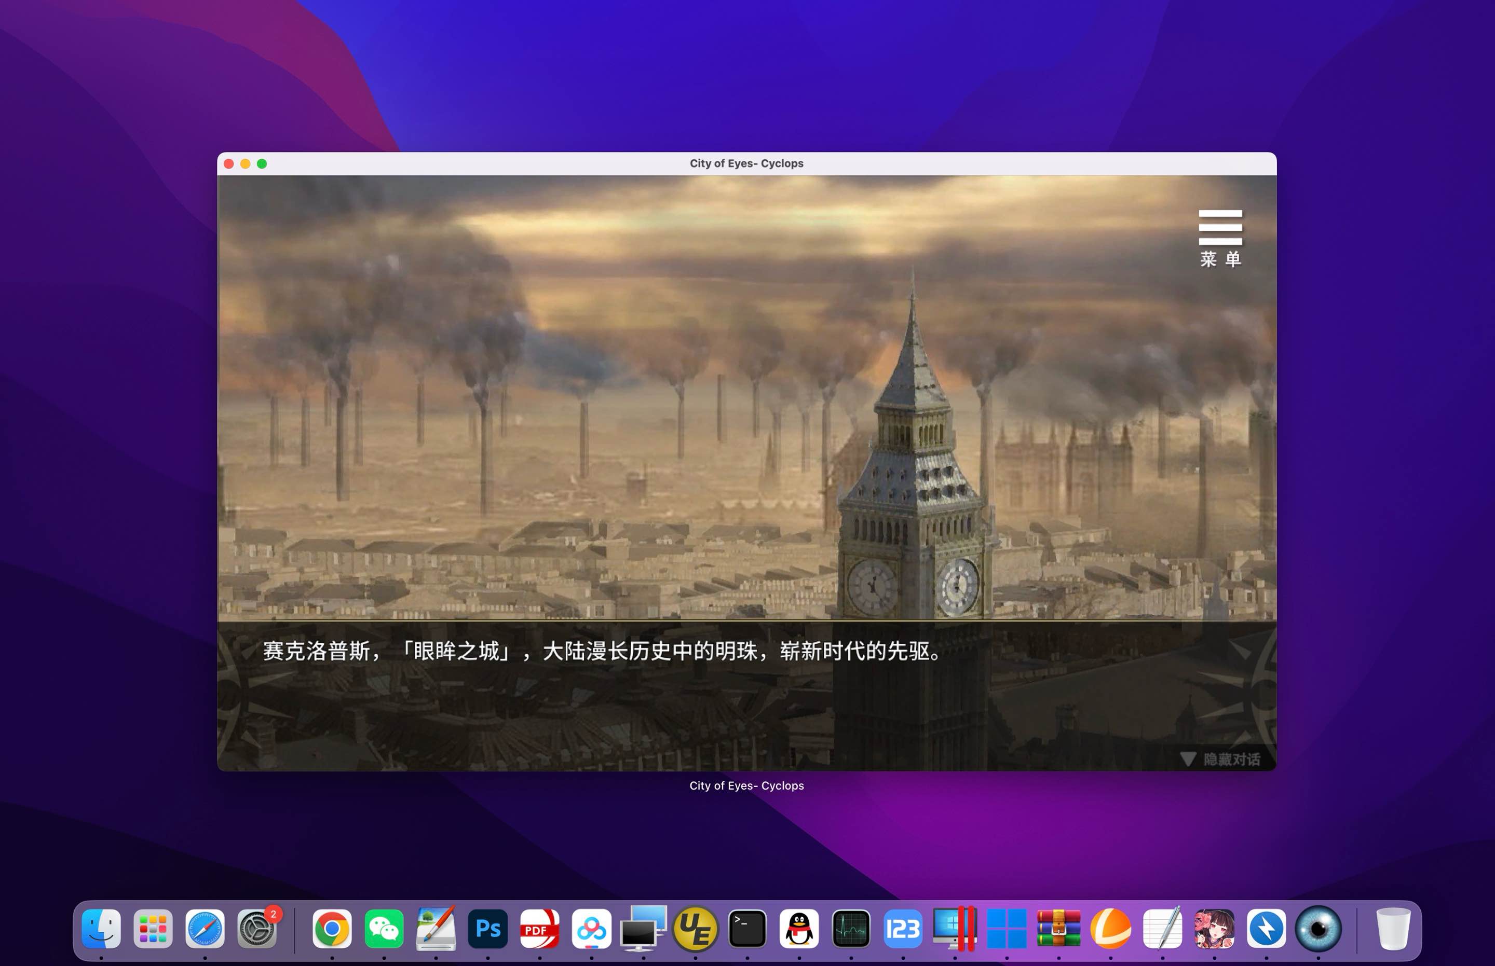The height and width of the screenshot is (966, 1495).
Task: Open the red PDF app in dock
Action: point(540,928)
